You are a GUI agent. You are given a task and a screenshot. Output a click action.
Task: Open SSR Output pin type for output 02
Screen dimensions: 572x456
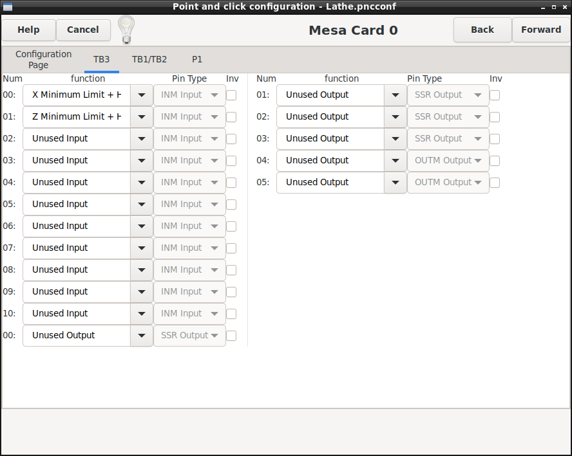point(448,117)
